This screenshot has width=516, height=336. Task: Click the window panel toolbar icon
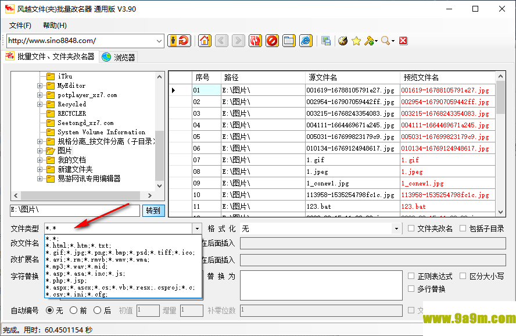[289, 41]
